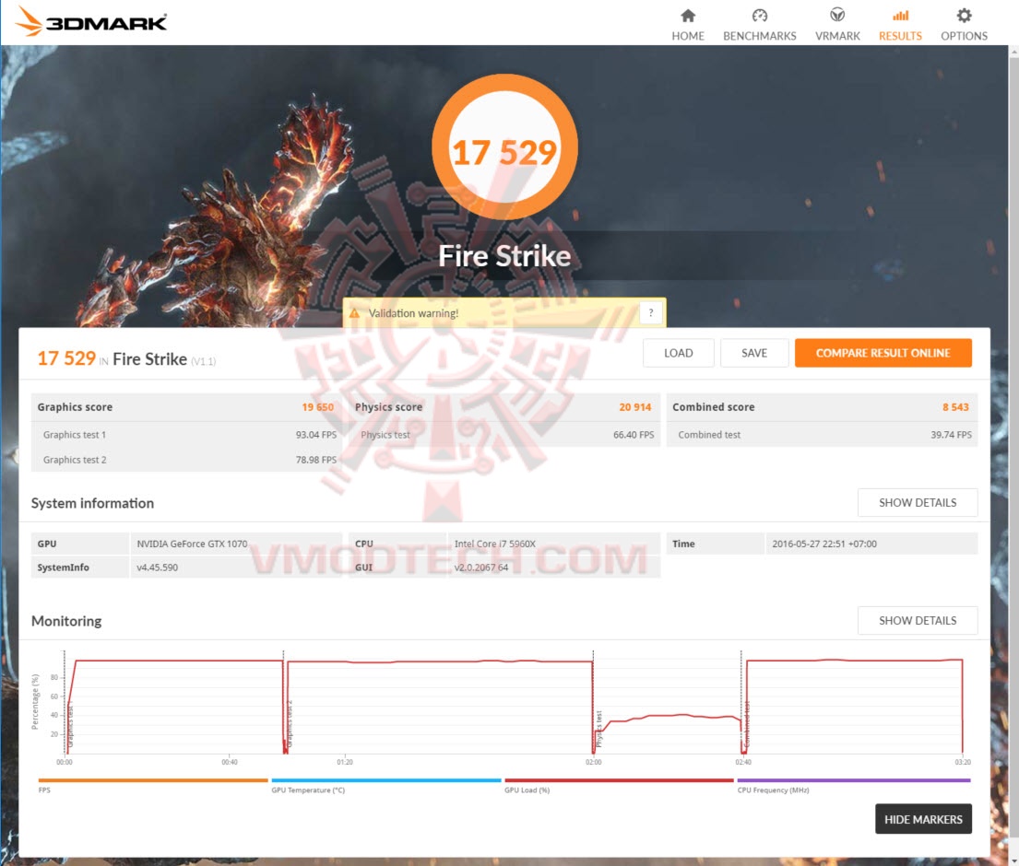Switch to the VRMARK tab

pos(837,36)
